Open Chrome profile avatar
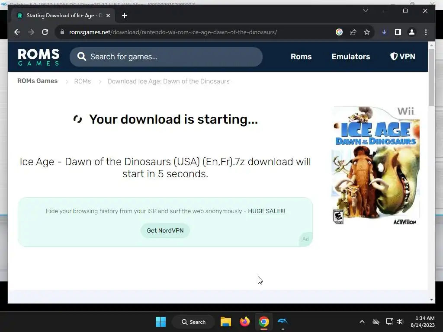This screenshot has height=332, width=443. coord(412,32)
